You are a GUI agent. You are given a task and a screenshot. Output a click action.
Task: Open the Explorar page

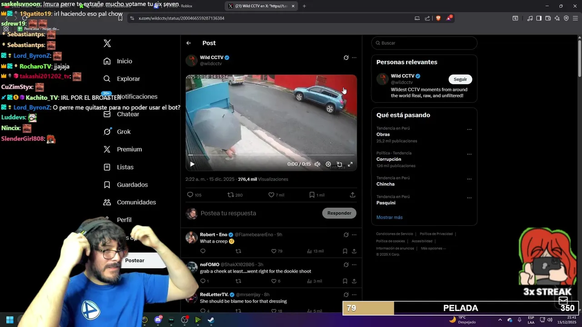click(x=122, y=79)
